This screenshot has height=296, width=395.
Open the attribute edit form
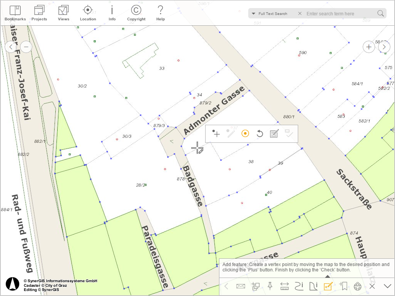[x=274, y=133]
